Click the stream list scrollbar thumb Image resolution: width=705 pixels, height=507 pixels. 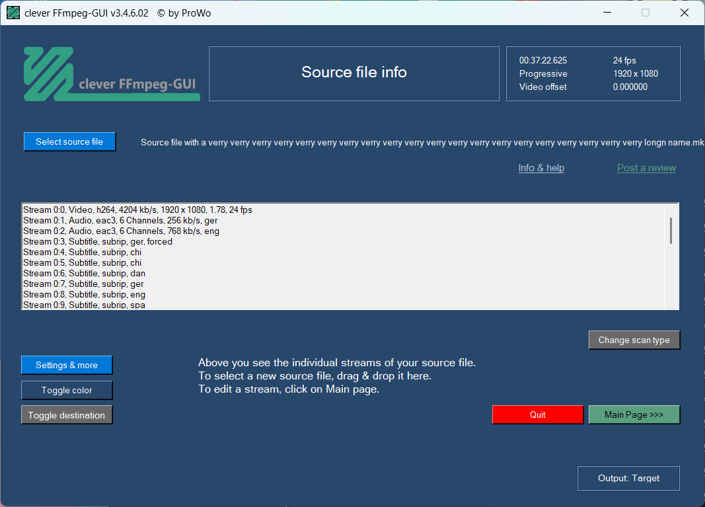(671, 231)
